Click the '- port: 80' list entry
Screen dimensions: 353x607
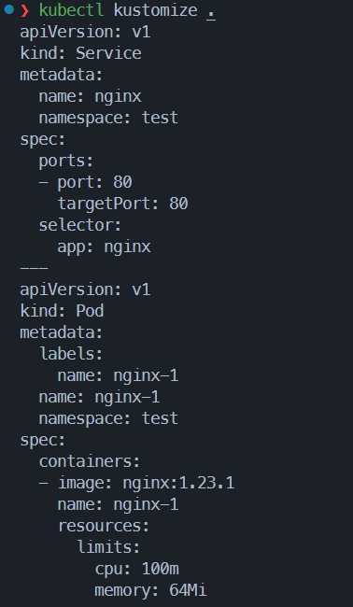86,182
